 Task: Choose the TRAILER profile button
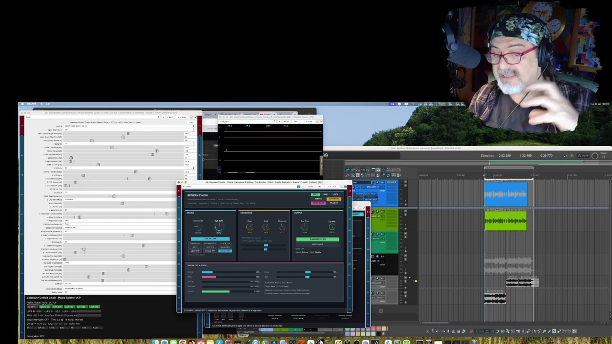coord(333,203)
